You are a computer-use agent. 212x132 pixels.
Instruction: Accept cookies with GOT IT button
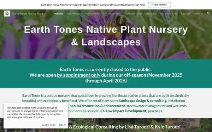pos(63,125)
